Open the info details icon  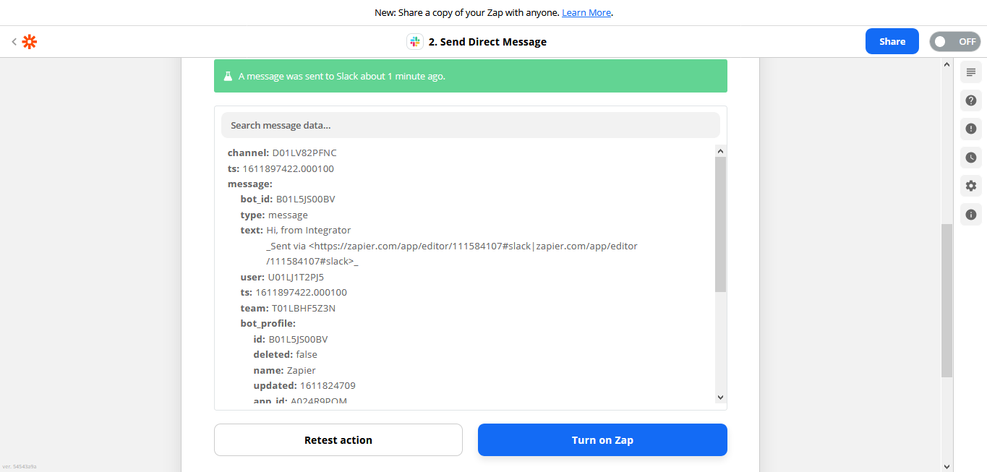tap(970, 214)
